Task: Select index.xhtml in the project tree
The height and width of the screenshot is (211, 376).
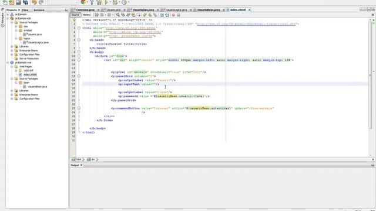Action: pyautogui.click(x=30, y=74)
